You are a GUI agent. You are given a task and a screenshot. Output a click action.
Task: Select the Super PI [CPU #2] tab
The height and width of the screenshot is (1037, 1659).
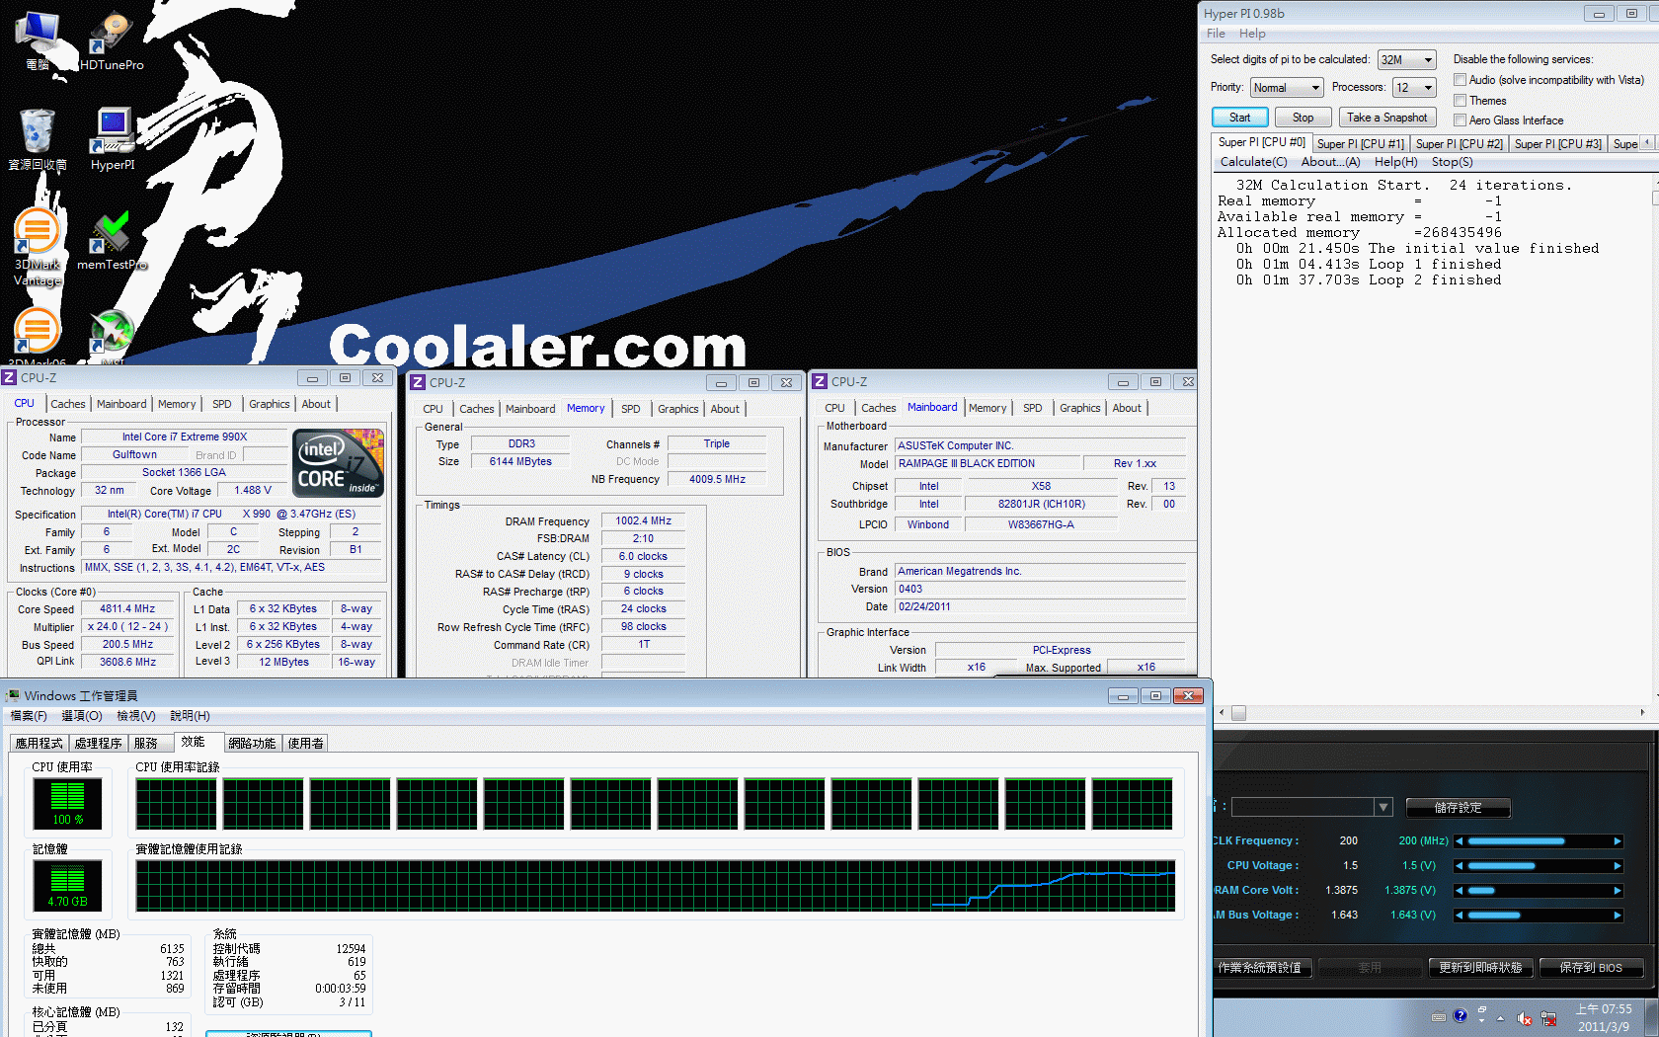(1459, 144)
